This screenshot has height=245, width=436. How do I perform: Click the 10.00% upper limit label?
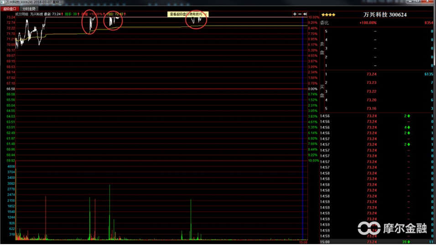[x=313, y=17]
